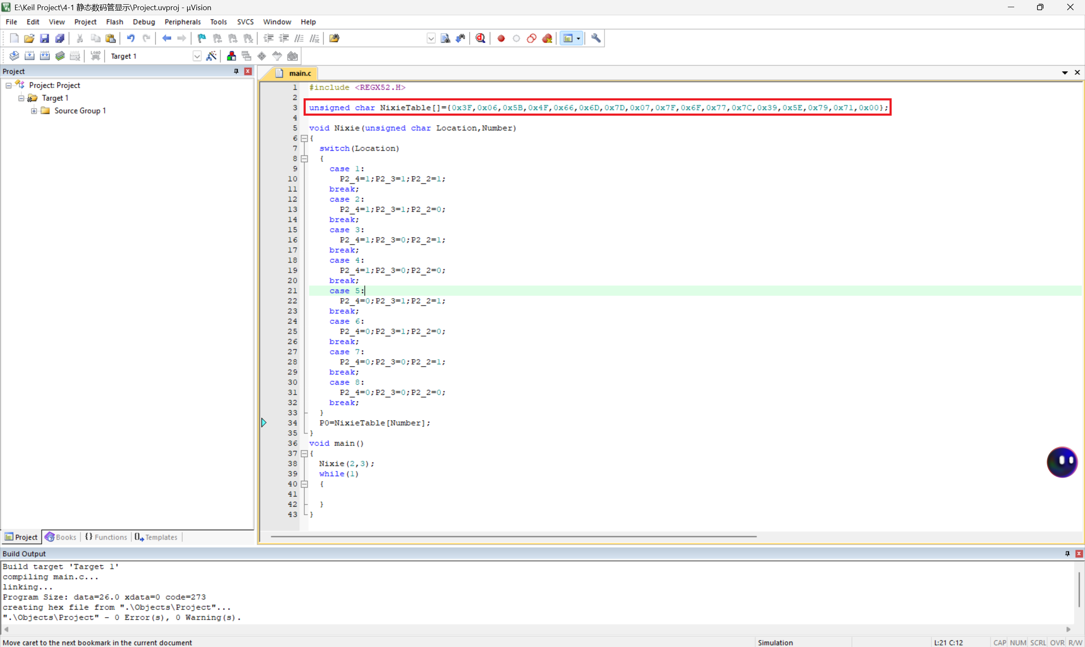
Task: Insert a breakpoint with the red dot icon
Action: 501,39
